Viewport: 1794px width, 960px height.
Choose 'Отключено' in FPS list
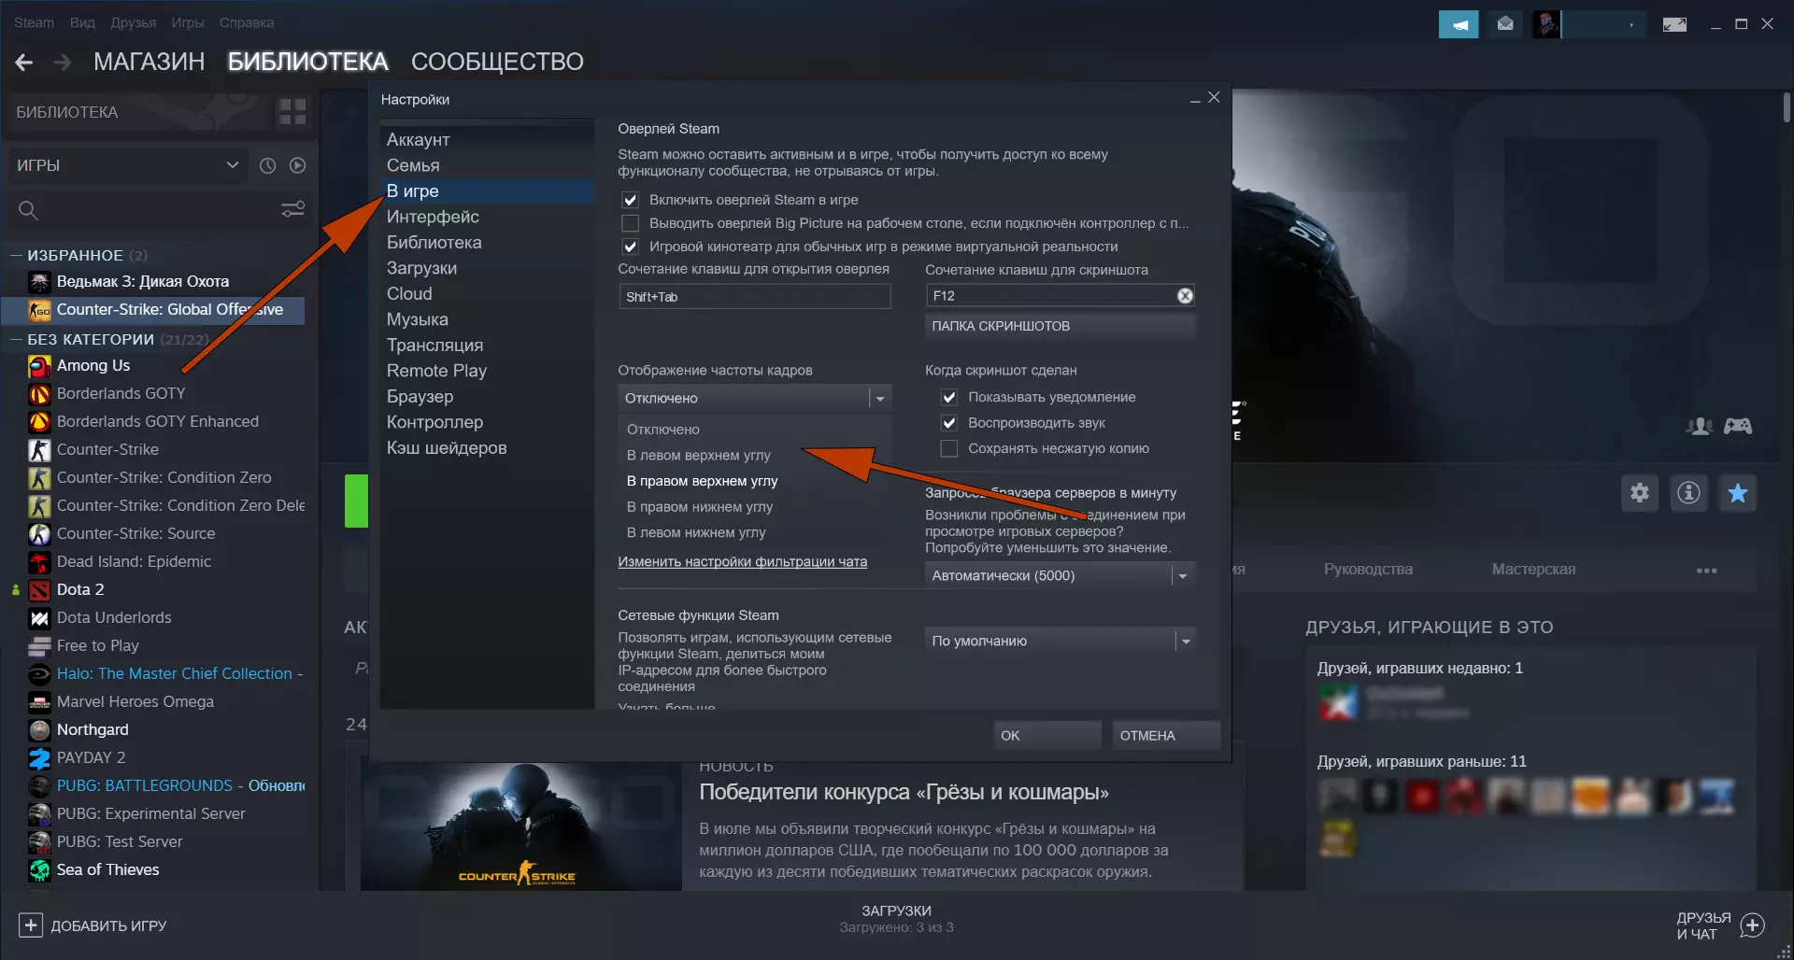(754, 430)
